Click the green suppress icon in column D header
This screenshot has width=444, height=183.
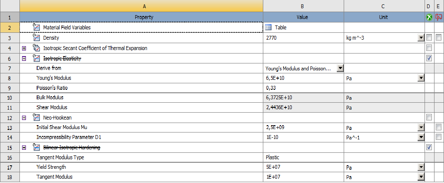(429, 17)
